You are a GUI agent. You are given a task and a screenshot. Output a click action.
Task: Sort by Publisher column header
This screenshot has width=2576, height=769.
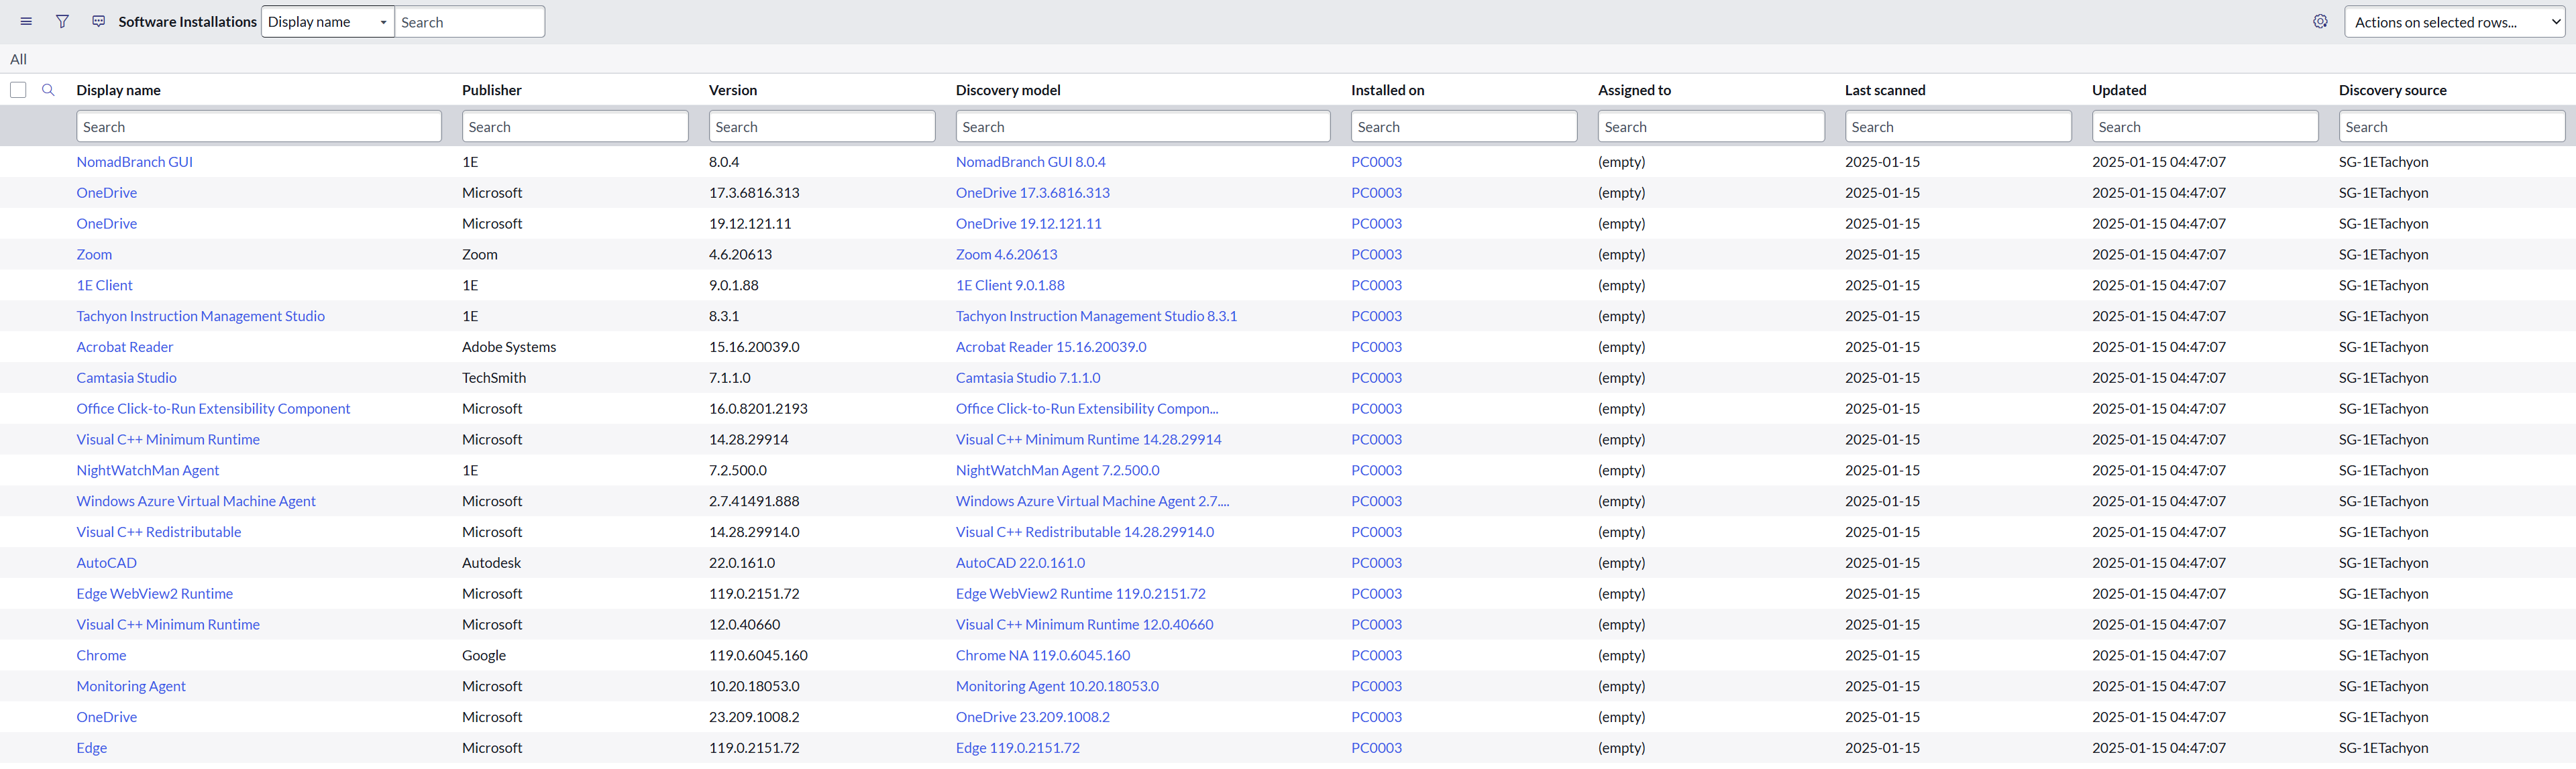pyautogui.click(x=491, y=90)
